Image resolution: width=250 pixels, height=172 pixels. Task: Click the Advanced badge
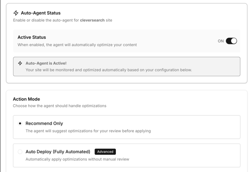point(105,152)
